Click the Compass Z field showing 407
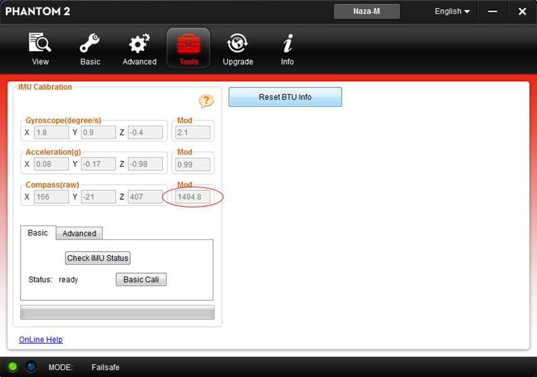 tap(145, 197)
